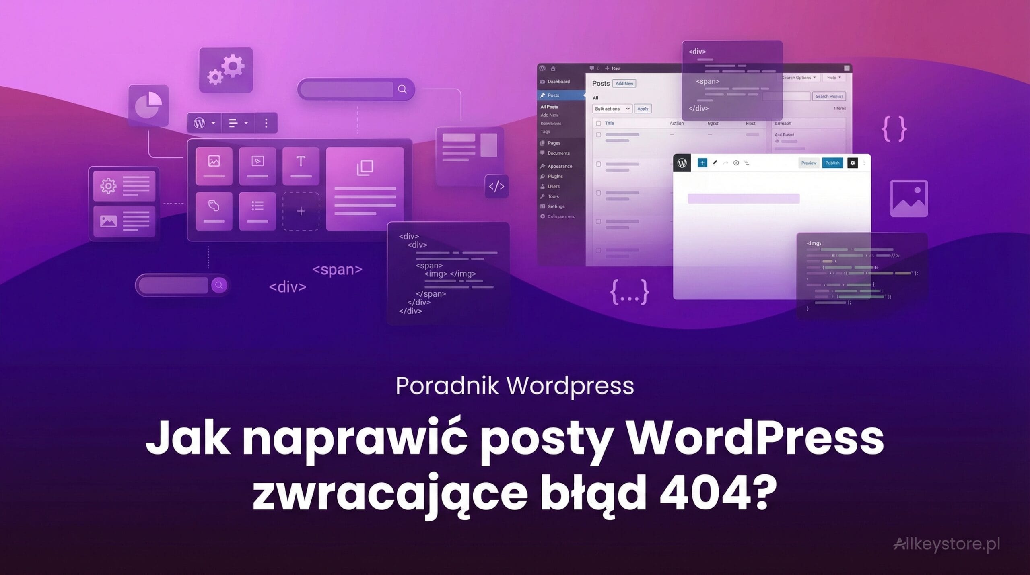
Task: Click the WordPress logo in the editor window
Action: (682, 163)
